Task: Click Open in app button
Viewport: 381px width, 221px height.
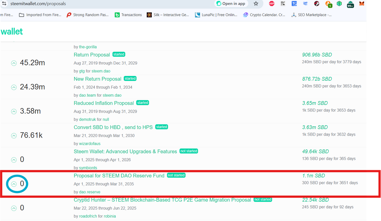Action: tap(231, 4)
